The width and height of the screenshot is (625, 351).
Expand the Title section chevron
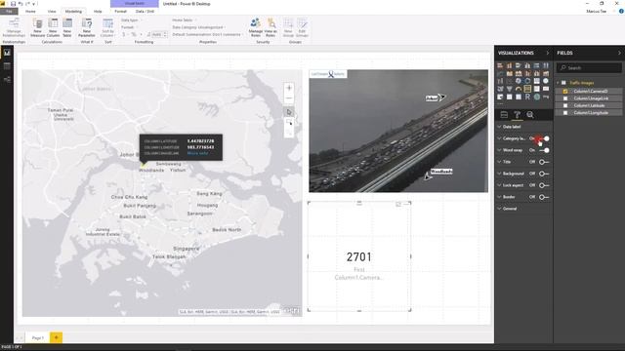click(x=499, y=162)
